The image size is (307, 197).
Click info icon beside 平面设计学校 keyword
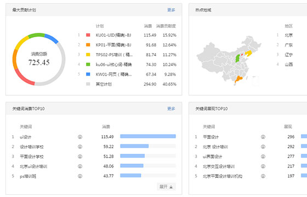click(80, 157)
